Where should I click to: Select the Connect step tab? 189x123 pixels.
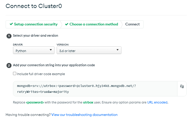pyautogui.click(x=132, y=24)
